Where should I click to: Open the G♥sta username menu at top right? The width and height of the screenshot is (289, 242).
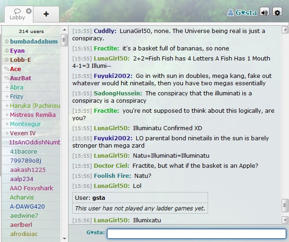click(246, 13)
